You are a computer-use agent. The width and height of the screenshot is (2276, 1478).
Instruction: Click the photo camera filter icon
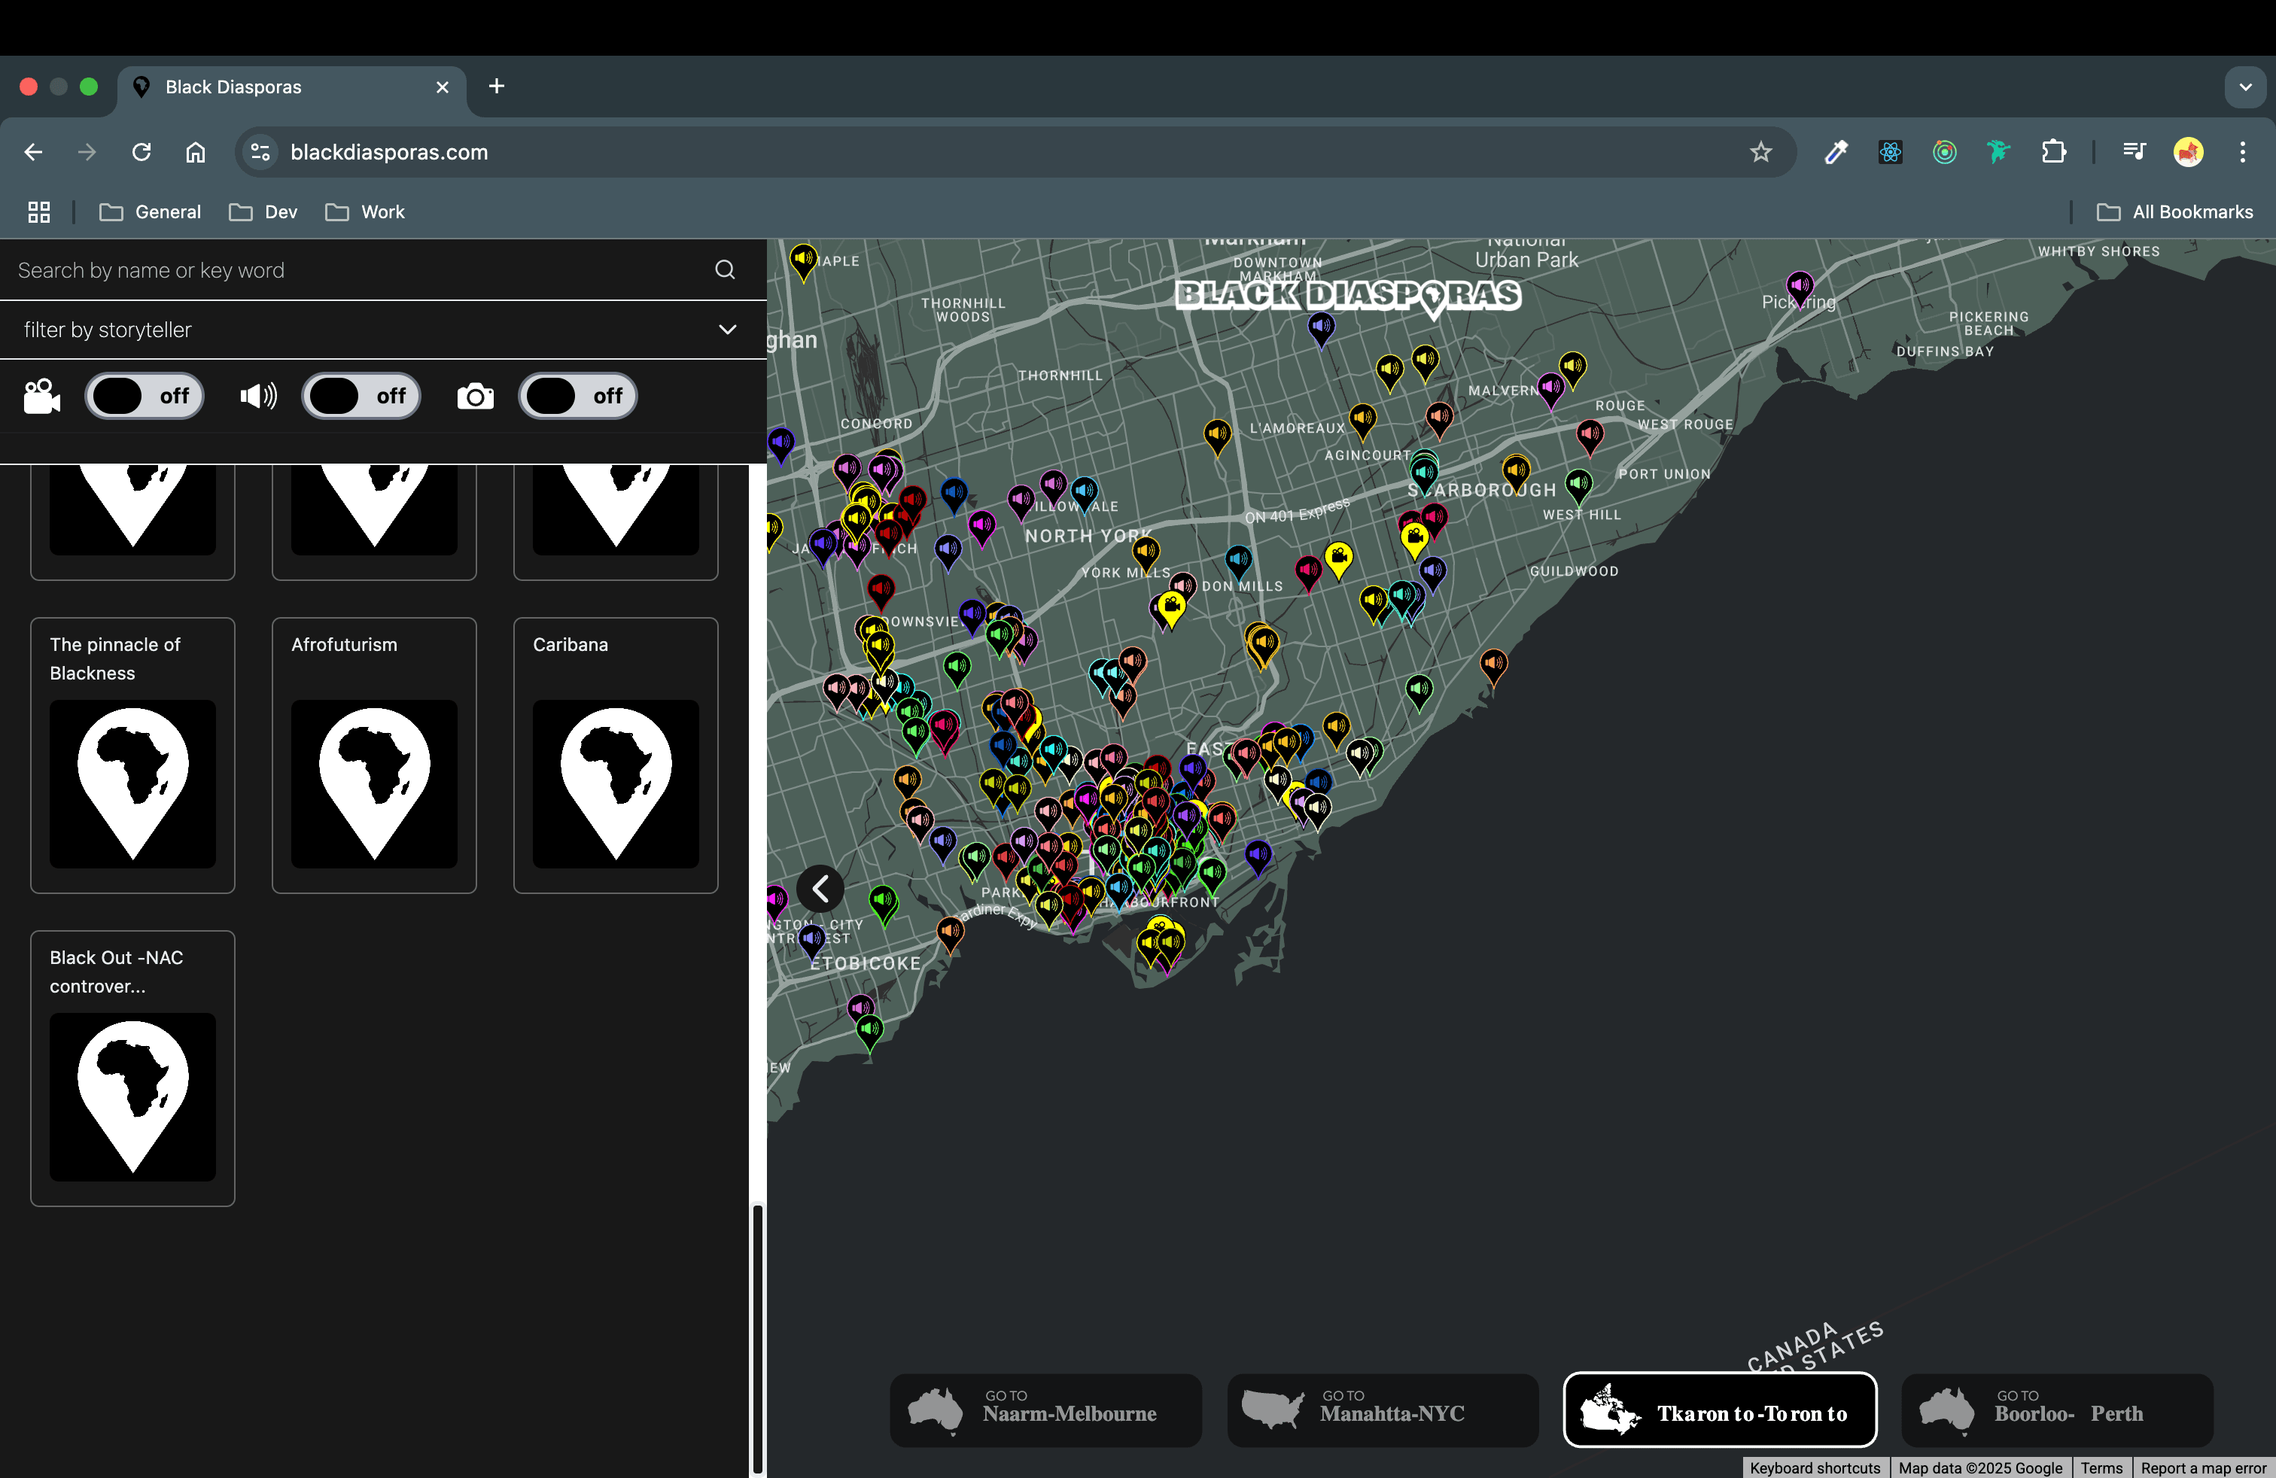(475, 396)
